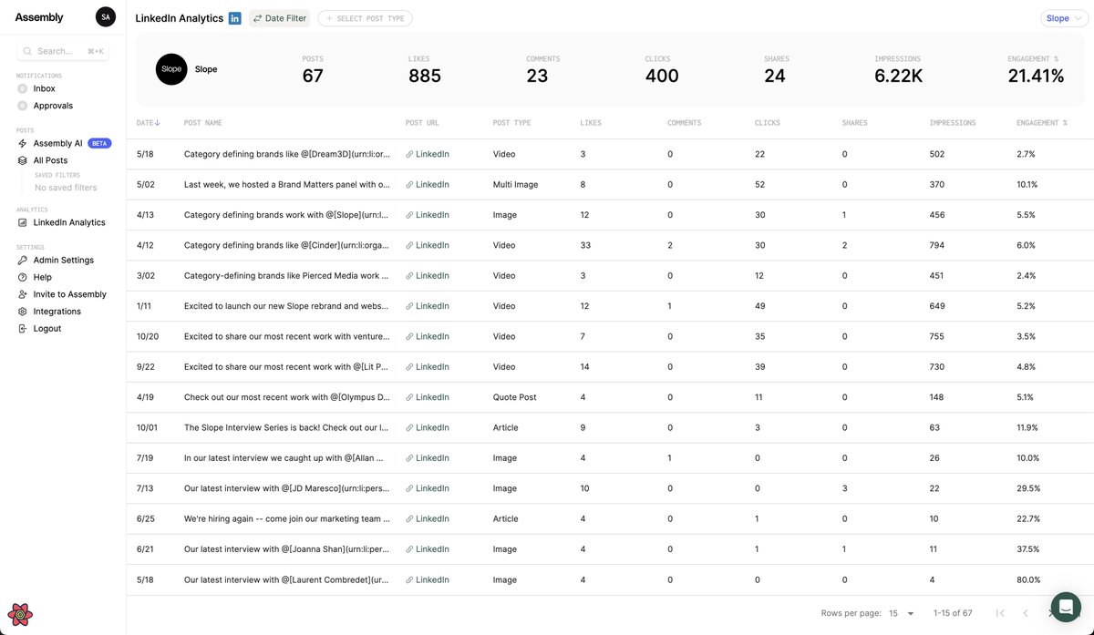The width and height of the screenshot is (1094, 635).
Task: Open the Slope account dropdown
Action: tap(1064, 18)
